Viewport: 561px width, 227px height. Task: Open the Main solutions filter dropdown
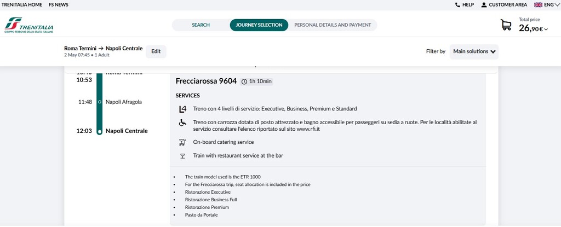(474, 51)
